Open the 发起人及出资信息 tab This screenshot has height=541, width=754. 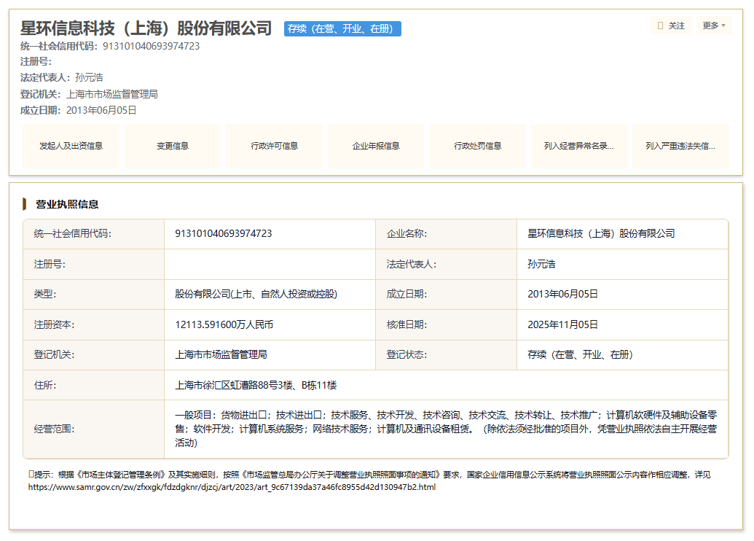point(71,146)
